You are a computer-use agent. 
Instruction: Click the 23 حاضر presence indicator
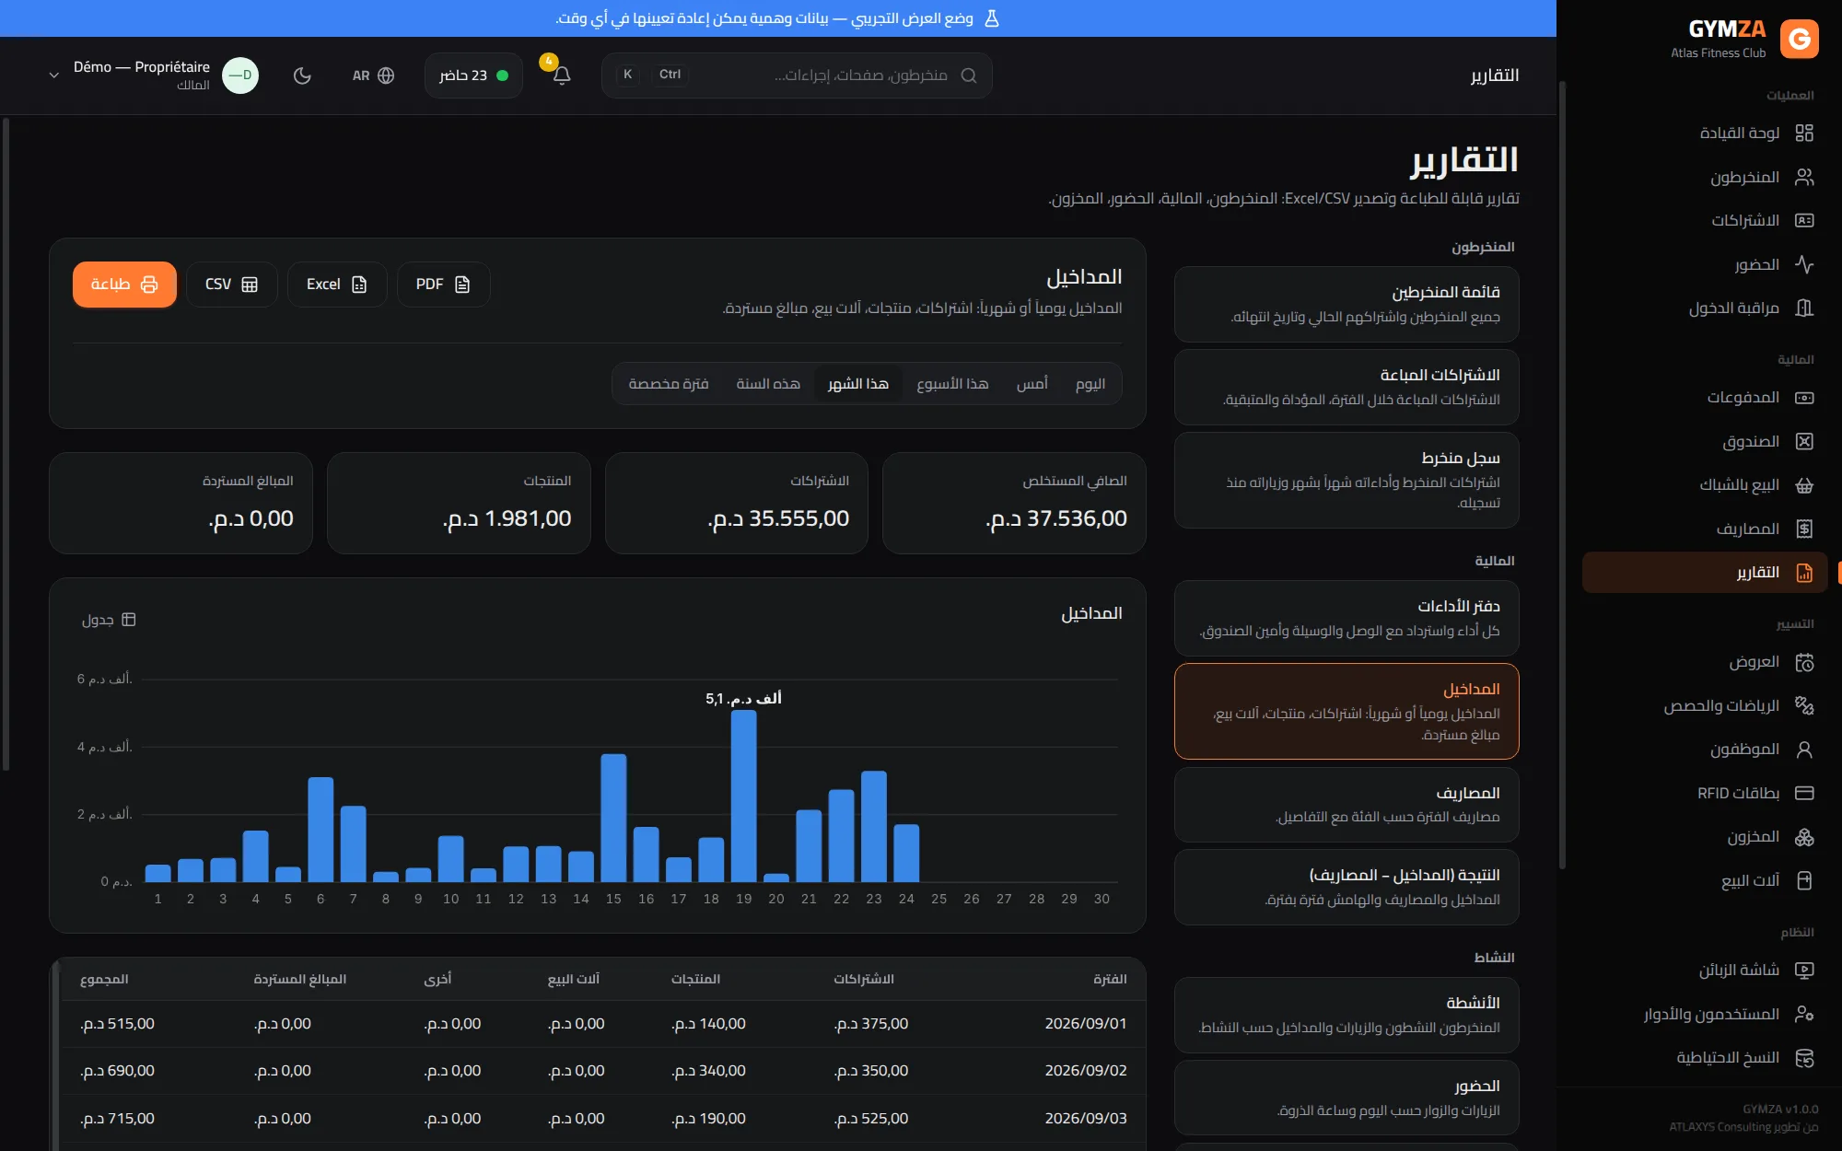point(473,76)
